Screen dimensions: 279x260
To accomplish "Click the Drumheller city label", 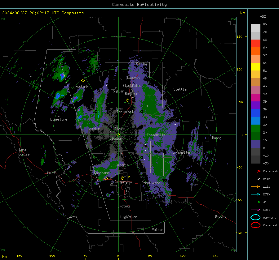I will [x=182, y=152].
